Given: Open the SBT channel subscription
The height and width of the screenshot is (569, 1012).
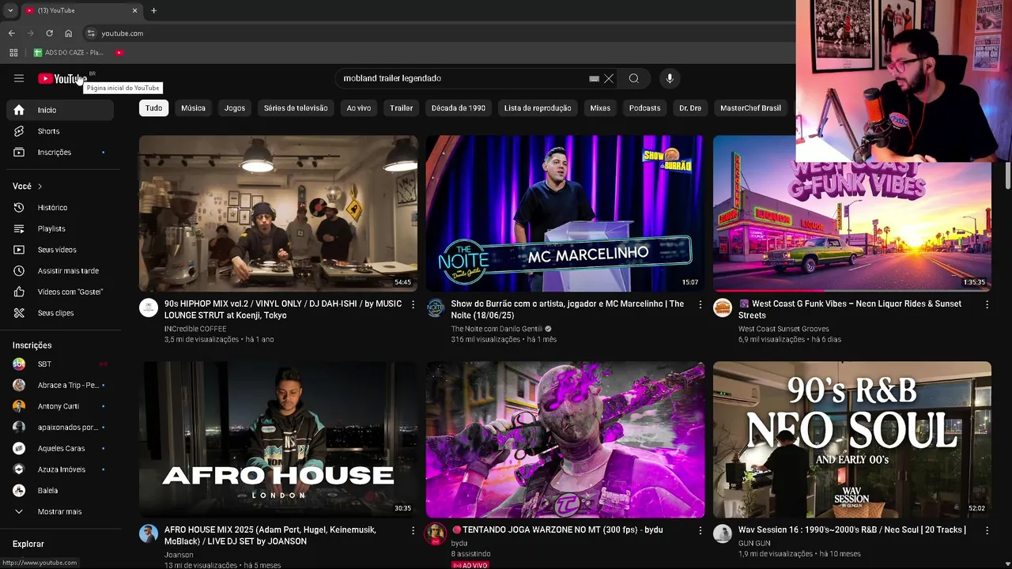Looking at the screenshot, I should (x=60, y=364).
